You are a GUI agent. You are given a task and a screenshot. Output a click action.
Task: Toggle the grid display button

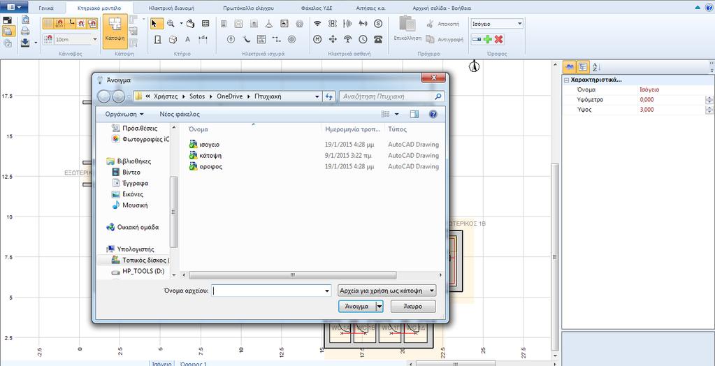49,24
